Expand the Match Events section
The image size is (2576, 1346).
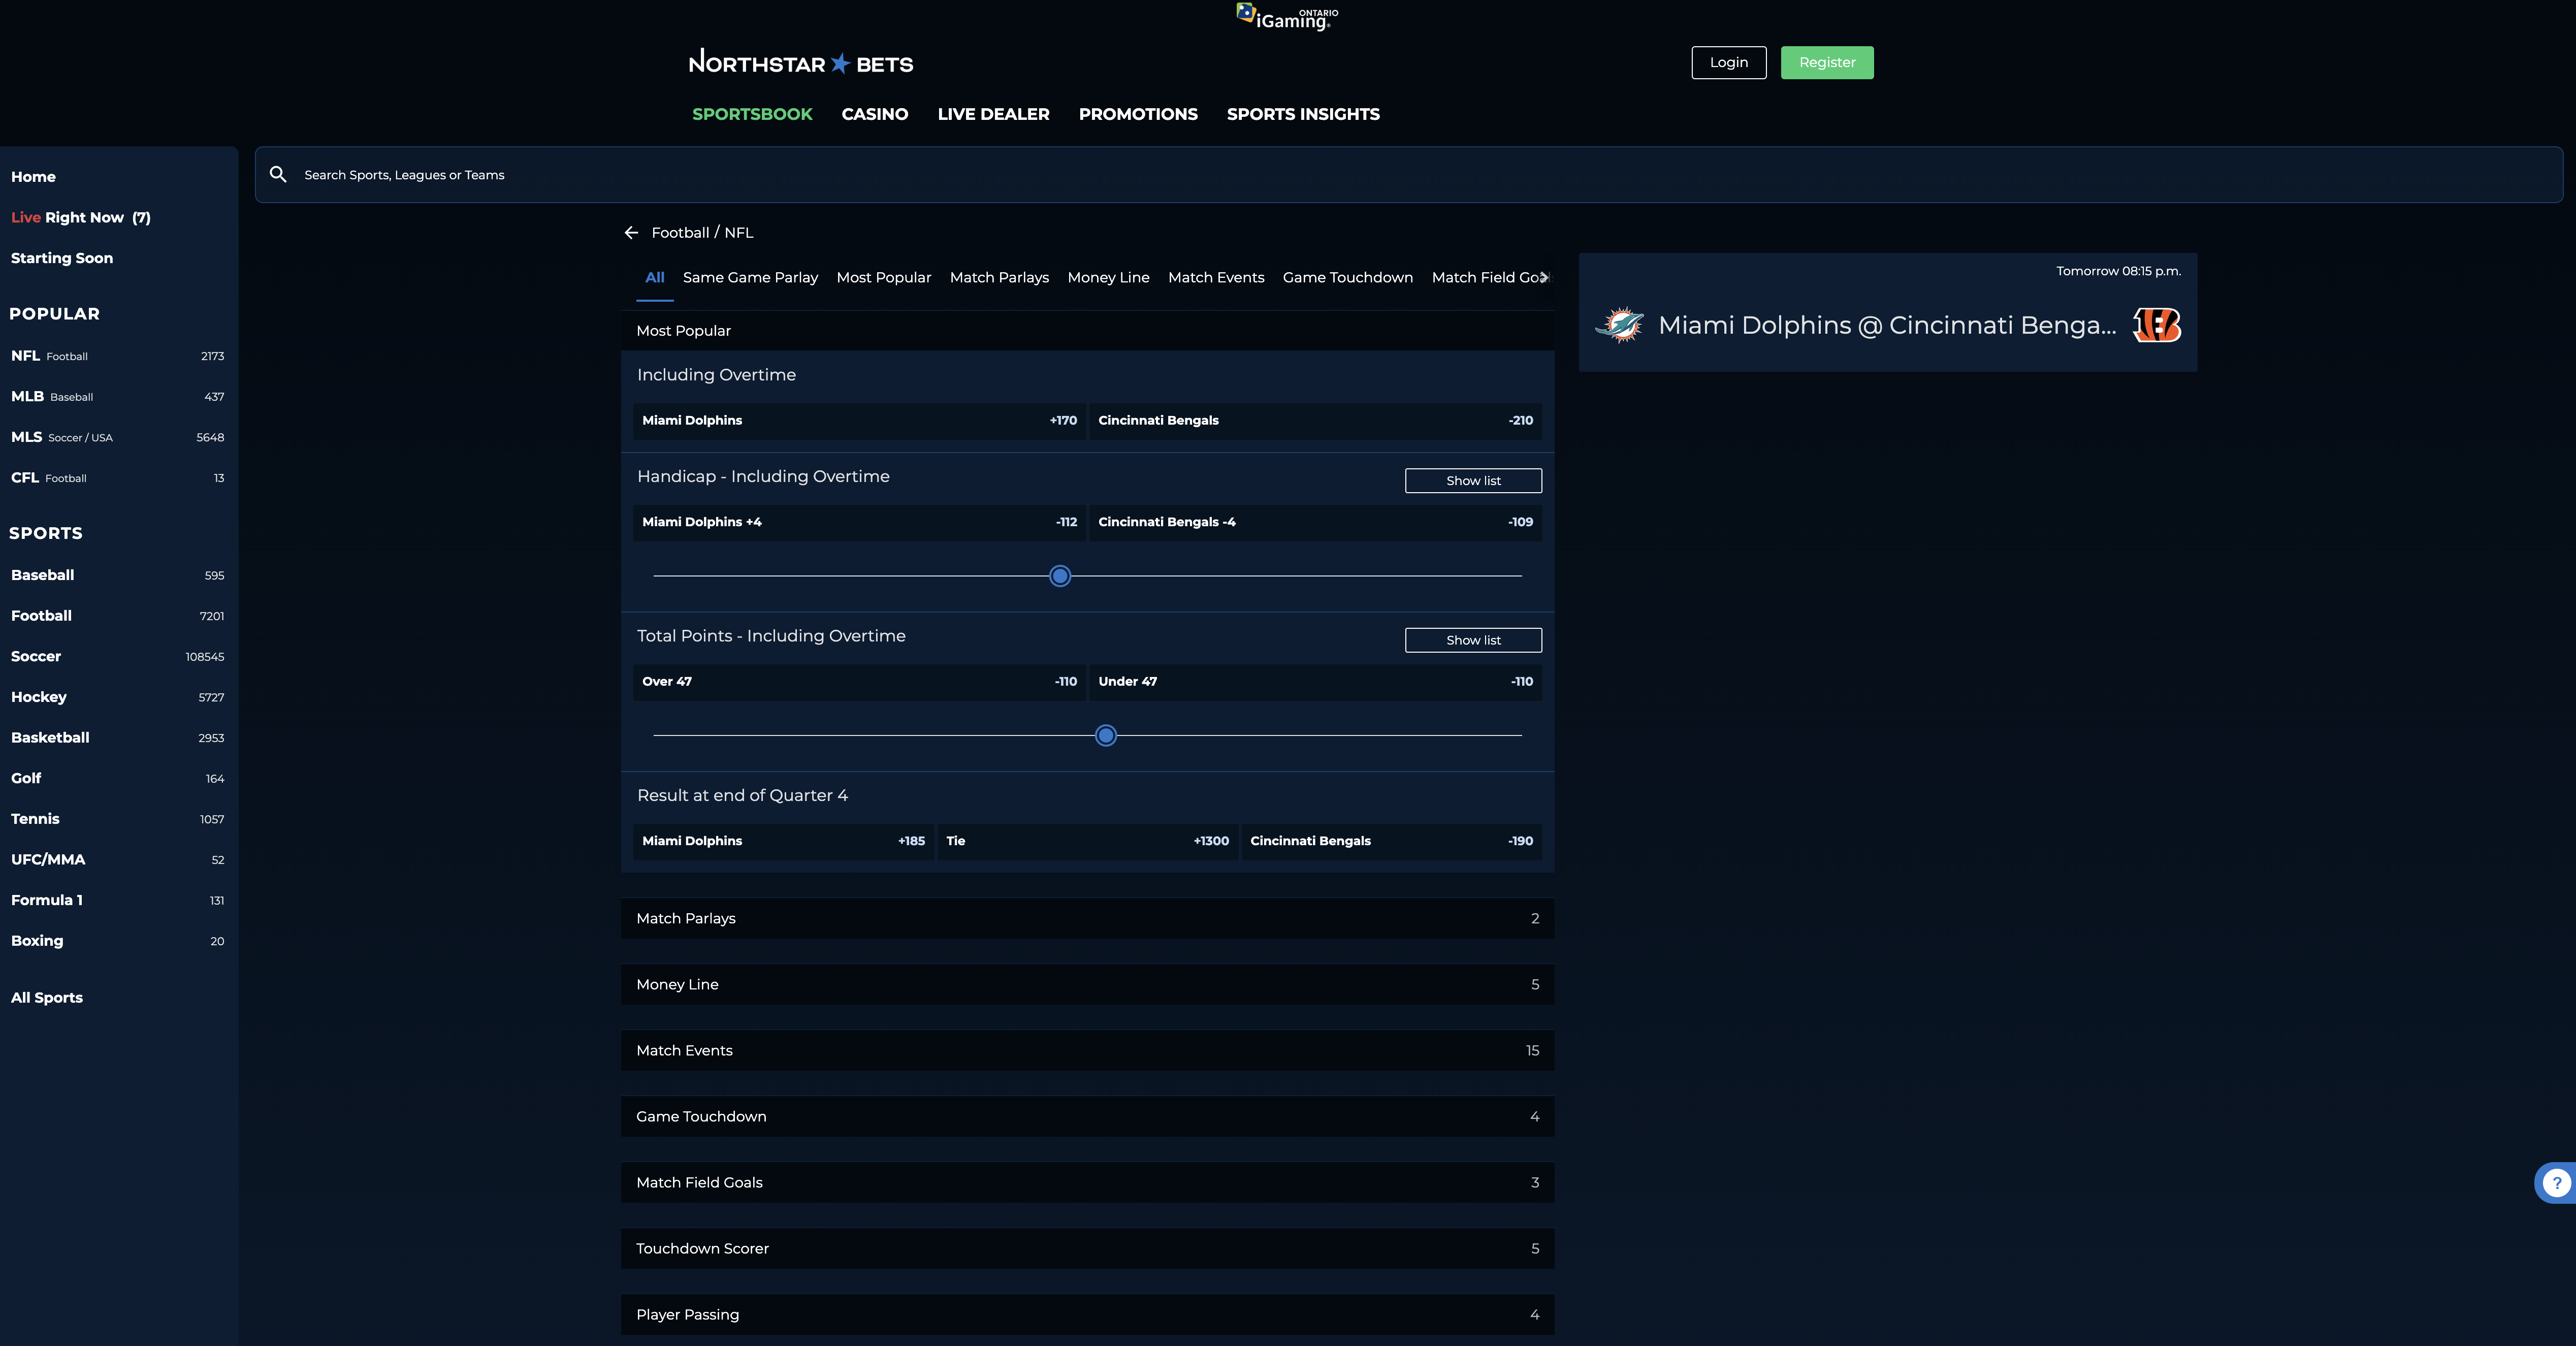tap(1087, 1051)
